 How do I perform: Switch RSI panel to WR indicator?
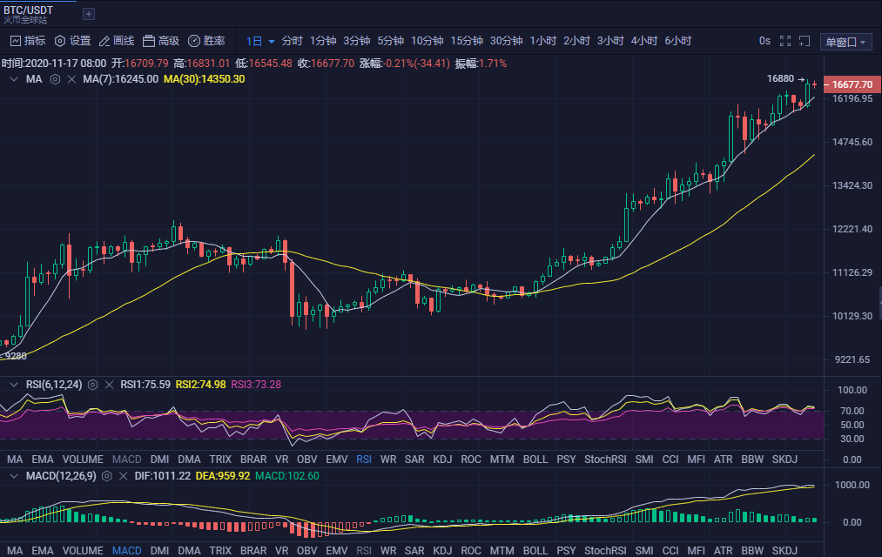(388, 460)
